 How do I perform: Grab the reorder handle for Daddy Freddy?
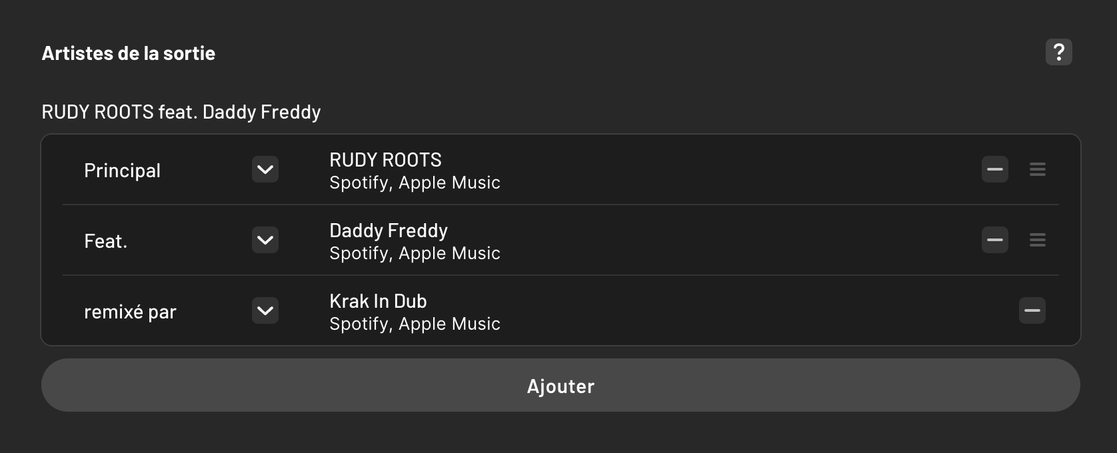[x=1037, y=240]
